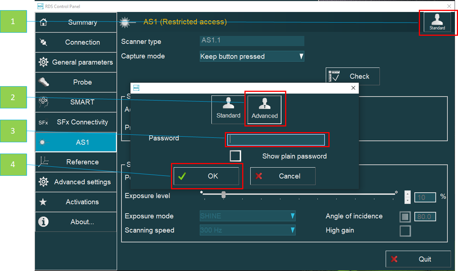Image resolution: width=458 pixels, height=271 pixels.
Task: Enable Show plain password
Action: click(x=235, y=155)
